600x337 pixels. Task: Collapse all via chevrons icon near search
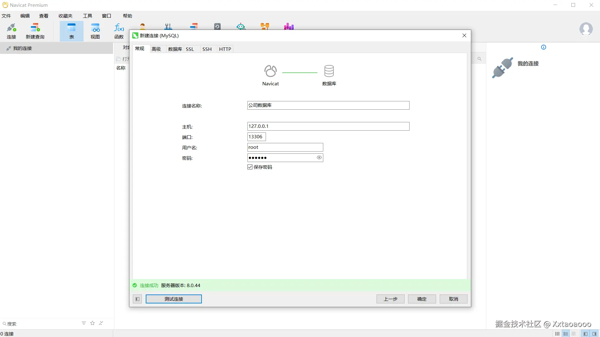(x=101, y=323)
